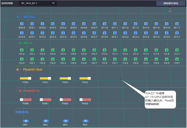Viewport: 187px width, 128px height.
Task: Click the Q10.0 output point square
Action: tap(22, 24)
